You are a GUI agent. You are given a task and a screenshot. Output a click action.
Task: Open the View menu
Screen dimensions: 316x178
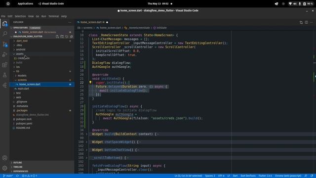click(x=31, y=16)
